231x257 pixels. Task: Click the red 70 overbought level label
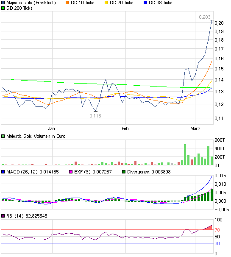click(x=217, y=230)
